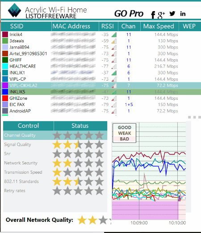
Task: Click the 1+5 channel value of EIC FAX
Action: point(129,105)
